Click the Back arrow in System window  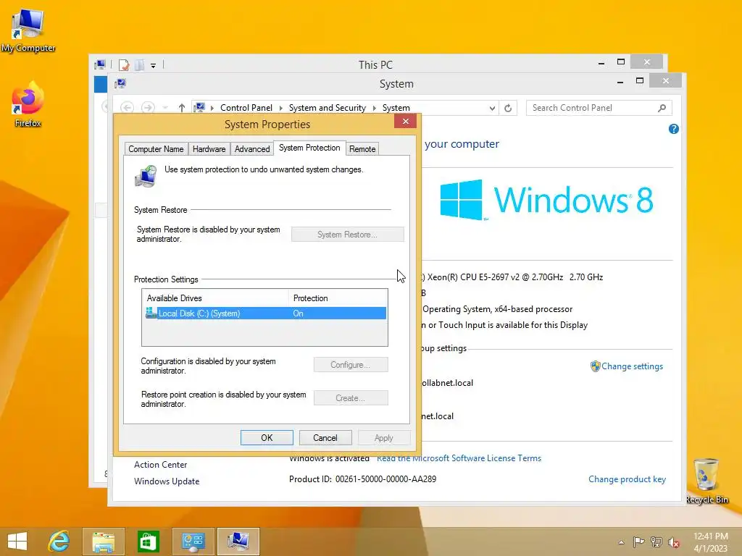pos(127,108)
